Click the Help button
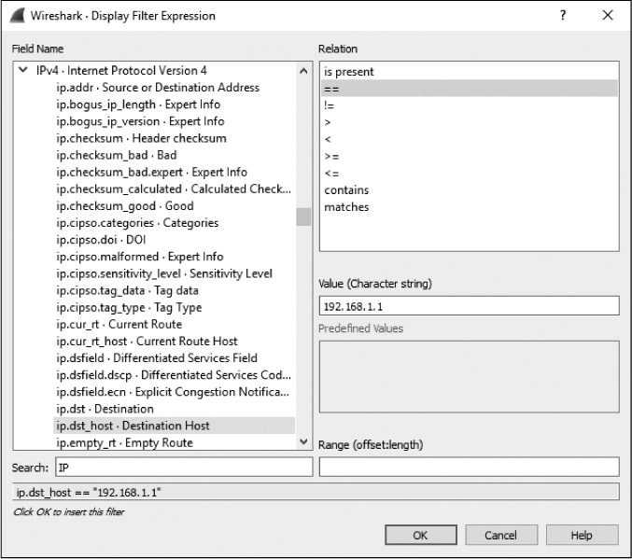This screenshot has height=559, width=632. tap(582, 535)
